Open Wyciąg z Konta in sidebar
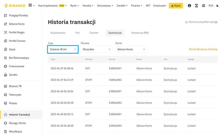 click(17, 123)
